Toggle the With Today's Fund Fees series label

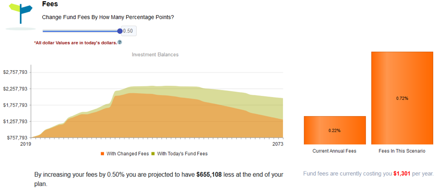pos(182,154)
